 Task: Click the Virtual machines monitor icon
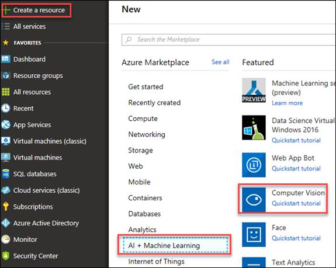[x=6, y=157]
